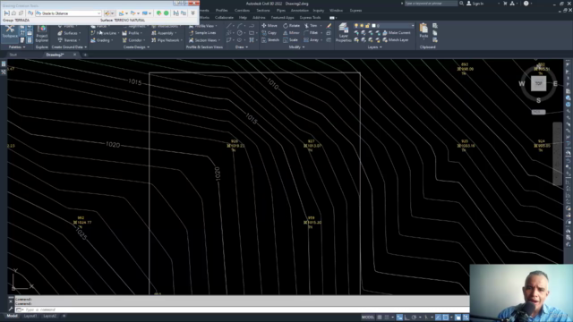Image resolution: width=573 pixels, height=322 pixels.
Task: Open the Feature Line dropdown
Action: [106, 33]
